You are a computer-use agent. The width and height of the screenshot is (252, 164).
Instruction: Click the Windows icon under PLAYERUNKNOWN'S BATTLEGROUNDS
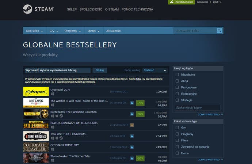pos(52,127)
